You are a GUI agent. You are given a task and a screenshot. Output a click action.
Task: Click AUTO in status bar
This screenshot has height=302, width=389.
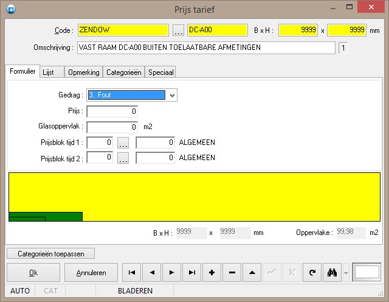pyautogui.click(x=20, y=291)
